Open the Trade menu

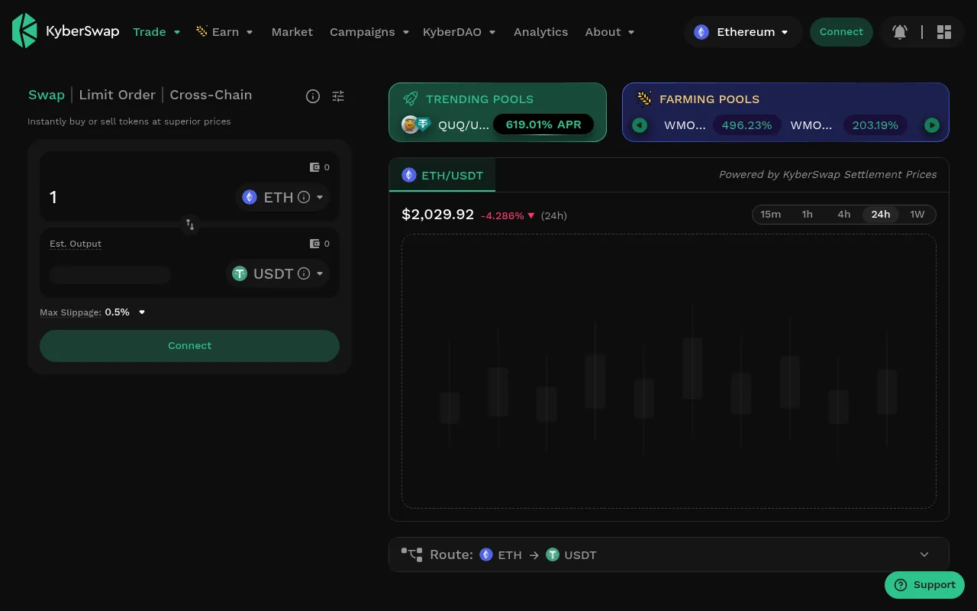click(x=156, y=32)
